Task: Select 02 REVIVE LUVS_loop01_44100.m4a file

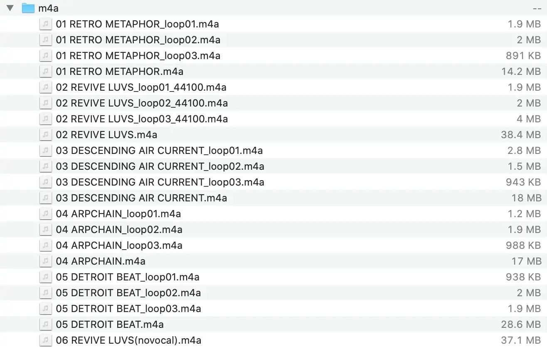Action: [x=141, y=87]
